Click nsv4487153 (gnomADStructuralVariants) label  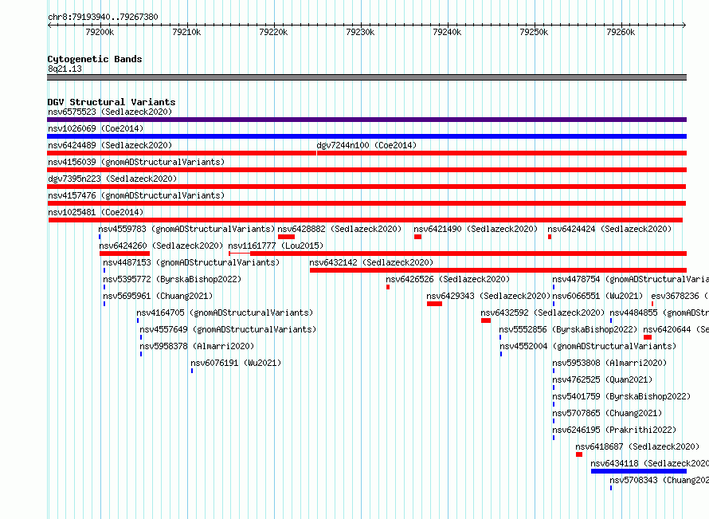(x=191, y=262)
